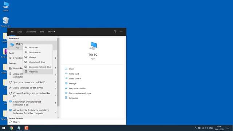The height and width of the screenshot is (131, 233).
Task: Show hidden system tray icons
Action: pyautogui.click(x=196, y=128)
